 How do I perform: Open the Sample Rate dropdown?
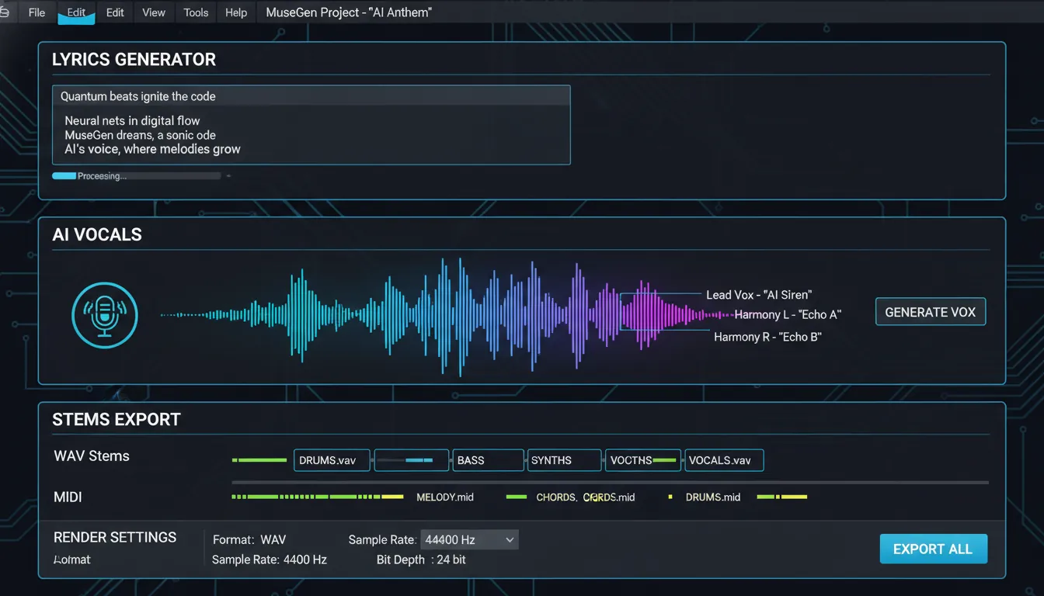(x=469, y=539)
